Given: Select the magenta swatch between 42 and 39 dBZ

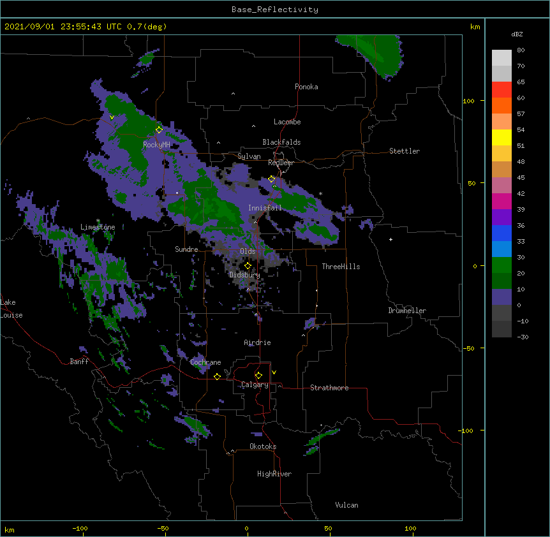Looking at the screenshot, I should [x=502, y=201].
